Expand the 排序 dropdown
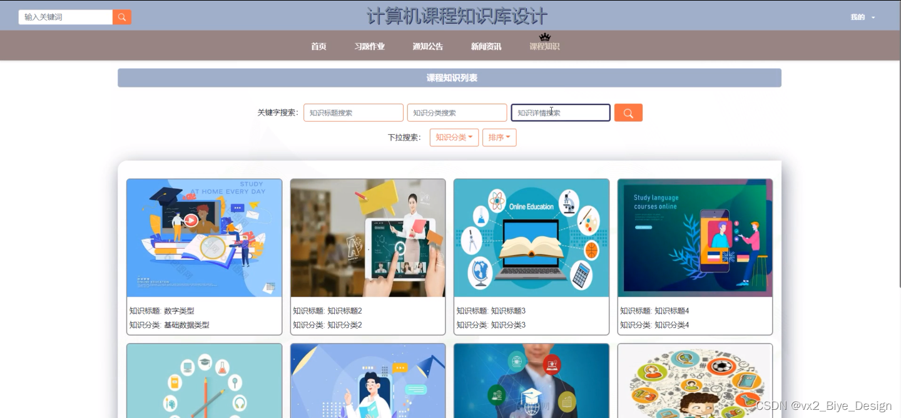 499,137
